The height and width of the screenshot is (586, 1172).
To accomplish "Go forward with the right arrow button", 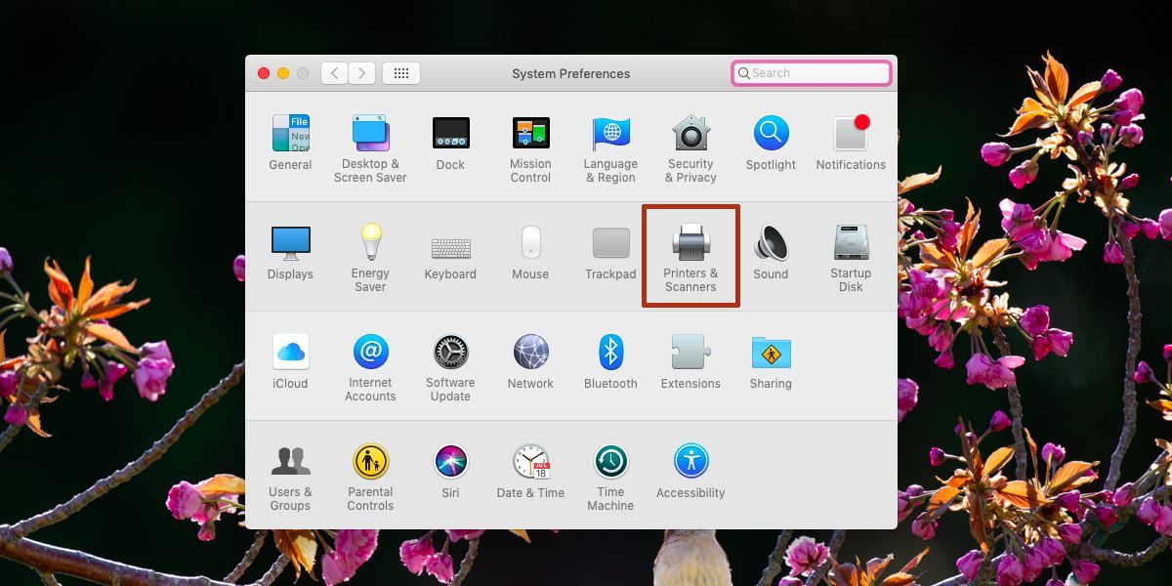I will (x=362, y=73).
